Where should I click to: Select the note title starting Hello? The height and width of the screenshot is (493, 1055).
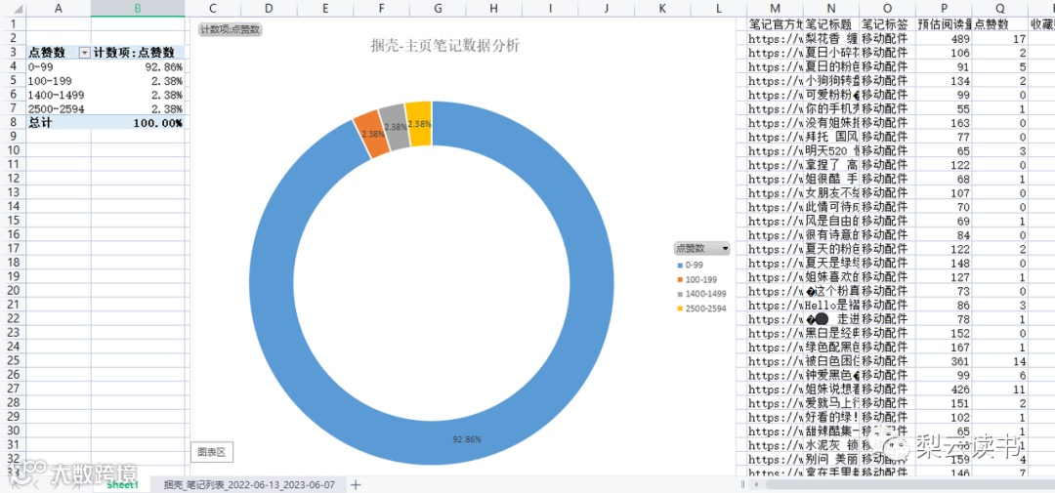(x=831, y=305)
